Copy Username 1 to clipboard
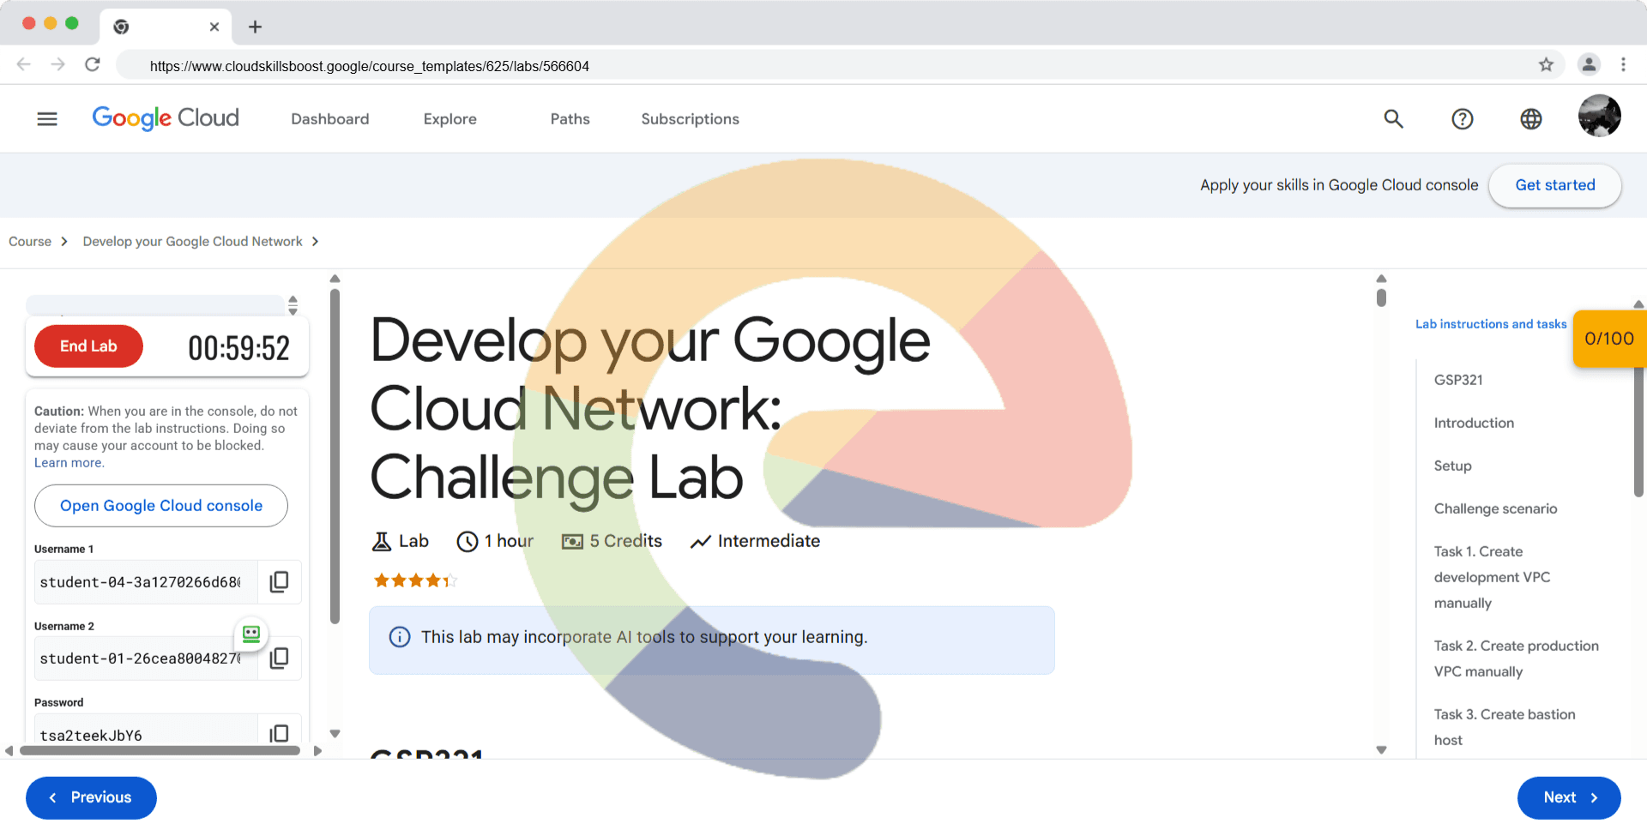1647x836 pixels. coord(279,582)
